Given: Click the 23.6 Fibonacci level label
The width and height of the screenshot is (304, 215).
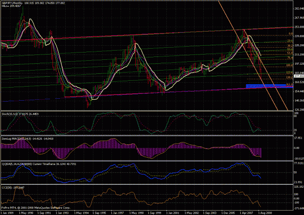Looking at the screenshot, I should pyautogui.click(x=290, y=41).
